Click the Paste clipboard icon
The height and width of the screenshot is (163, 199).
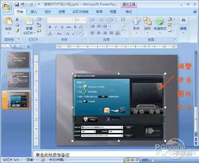coord(8,21)
